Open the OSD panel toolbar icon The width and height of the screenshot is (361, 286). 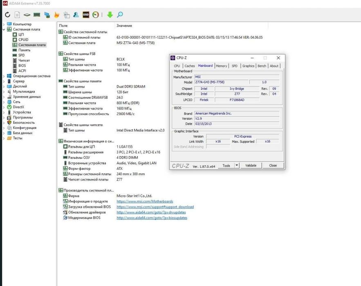click(86, 15)
